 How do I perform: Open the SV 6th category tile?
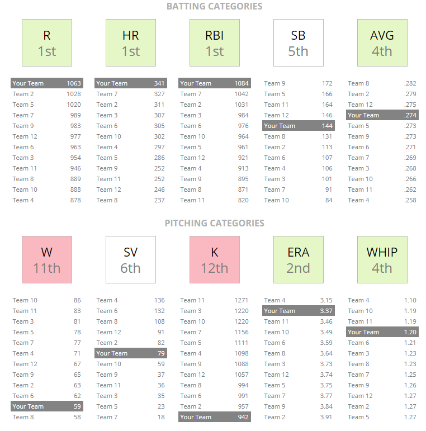131,260
